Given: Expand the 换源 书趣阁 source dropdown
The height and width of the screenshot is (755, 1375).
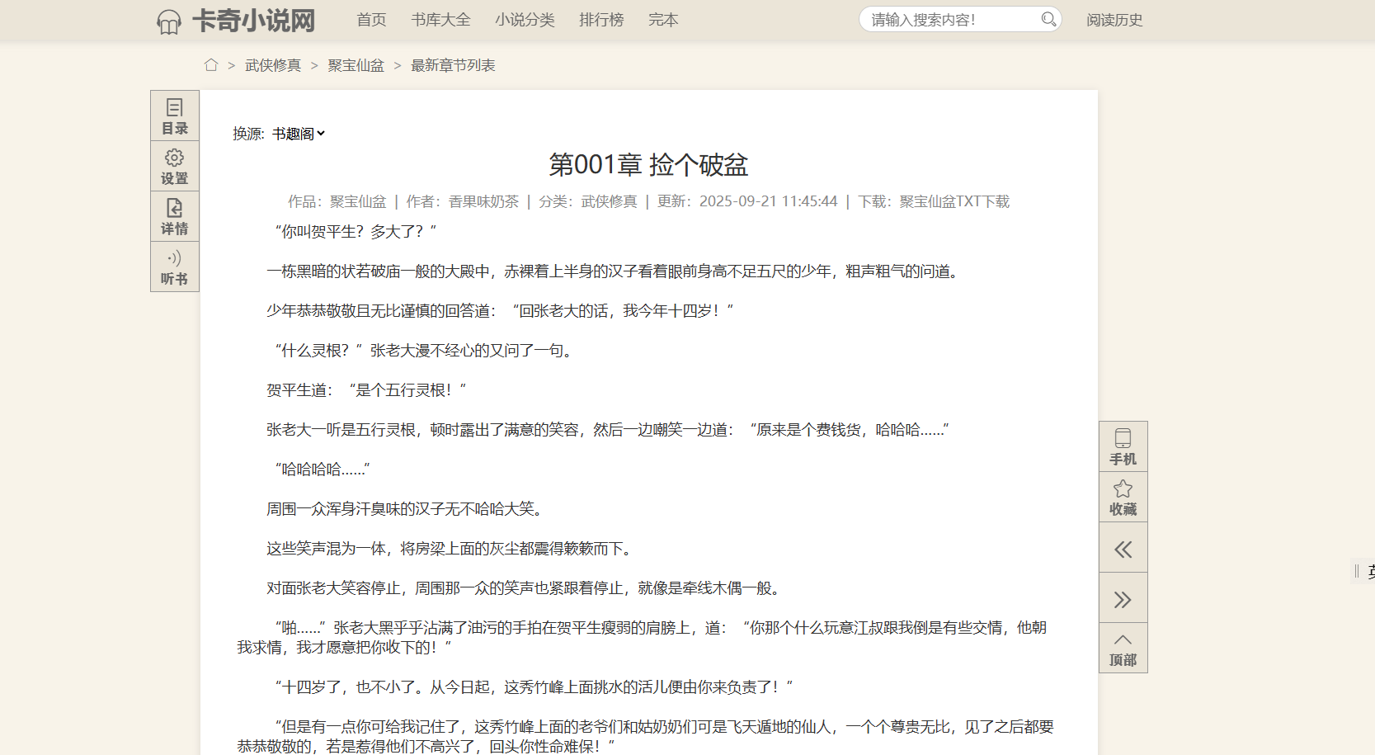Looking at the screenshot, I should point(299,134).
